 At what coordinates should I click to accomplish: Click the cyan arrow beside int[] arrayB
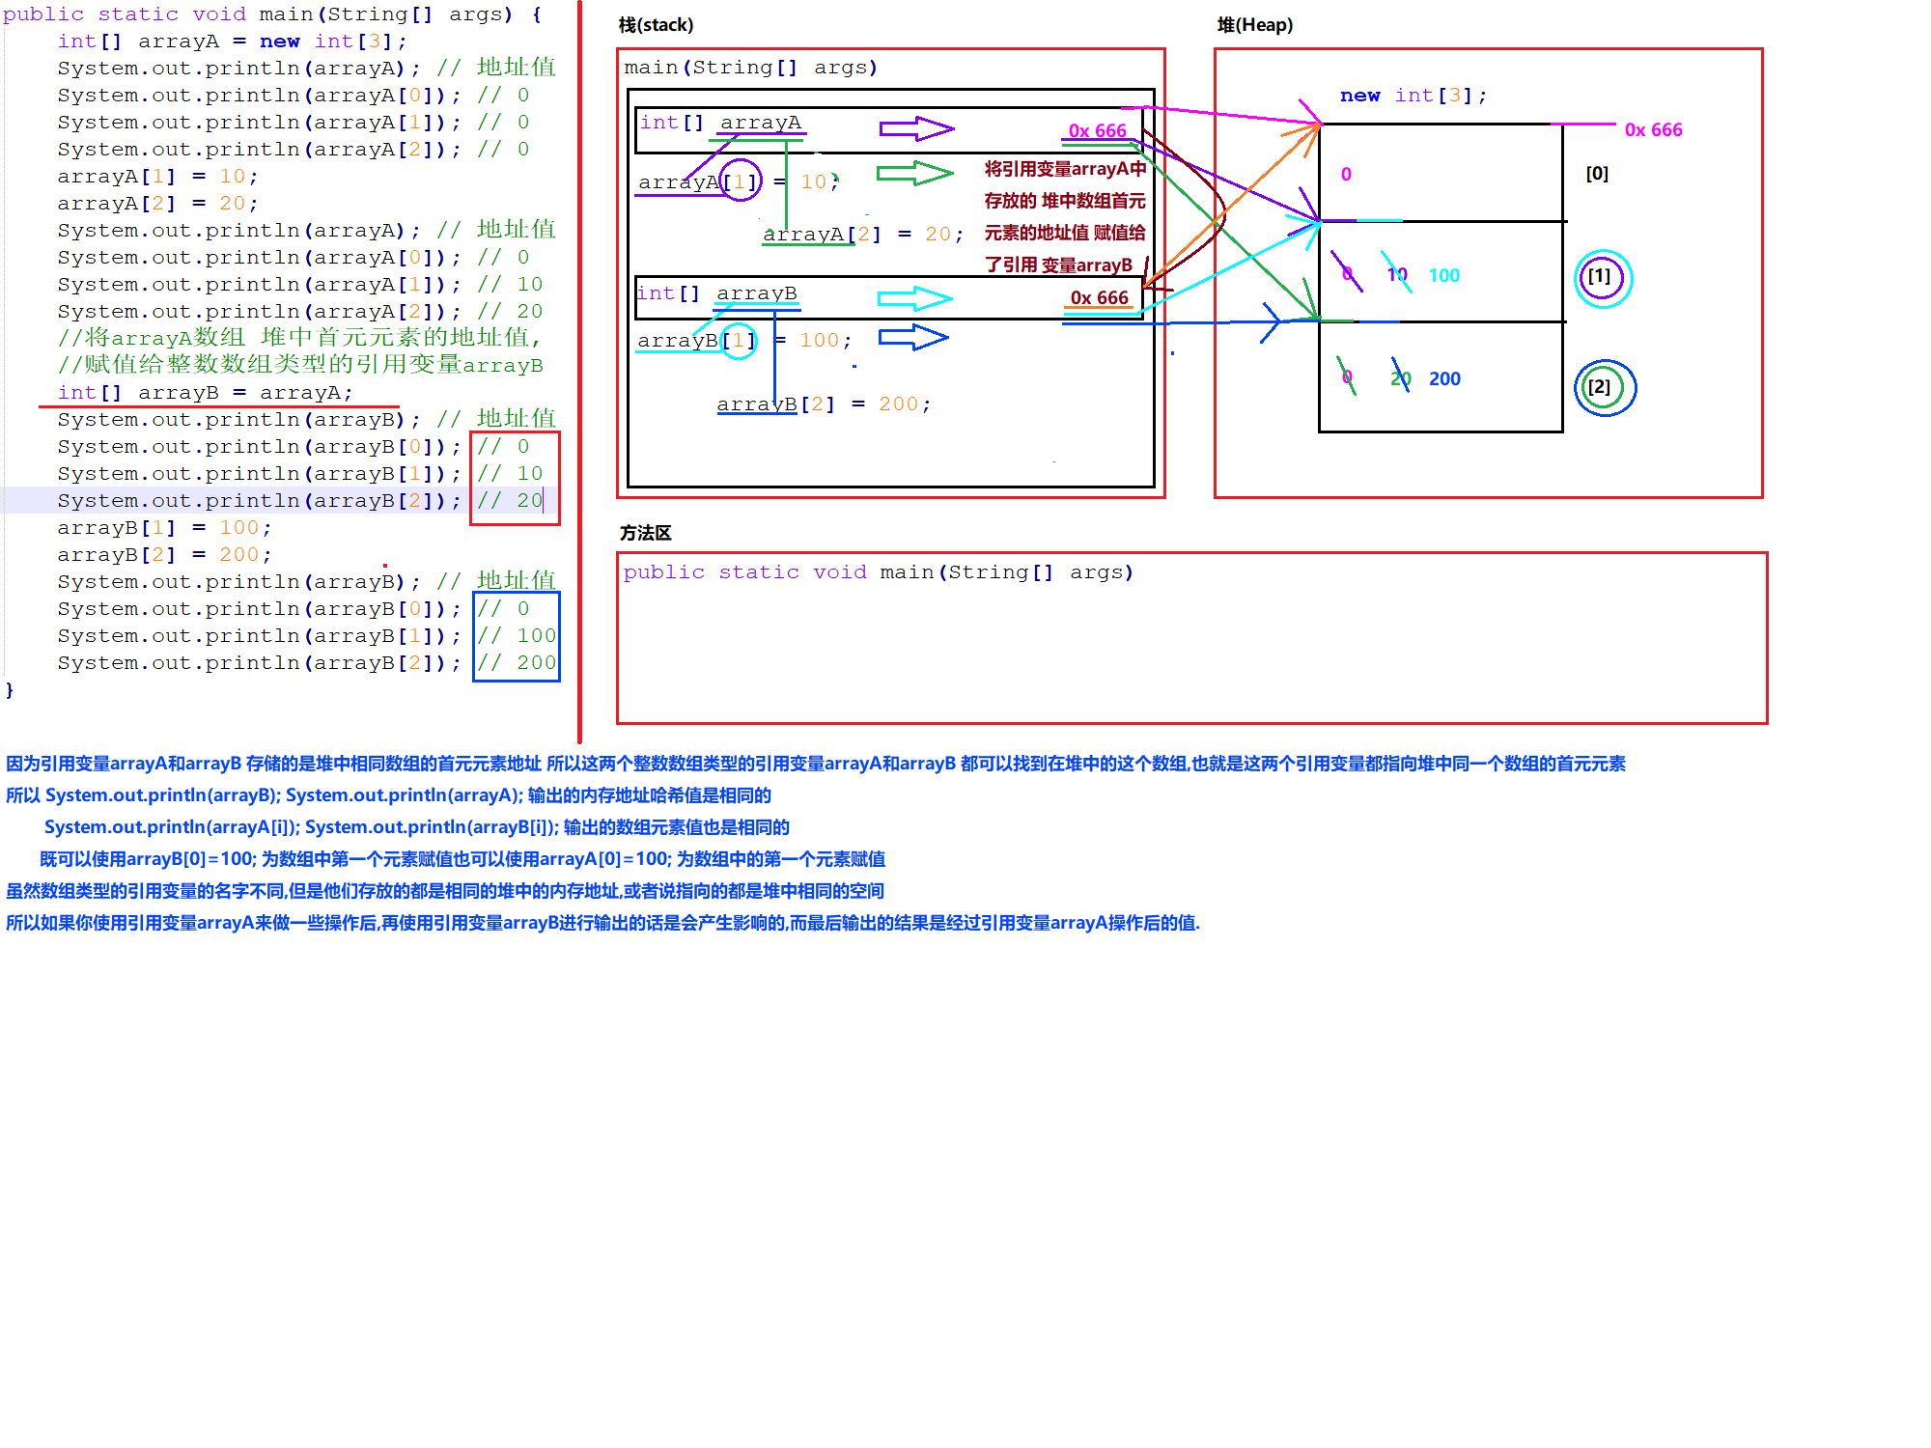(x=914, y=298)
